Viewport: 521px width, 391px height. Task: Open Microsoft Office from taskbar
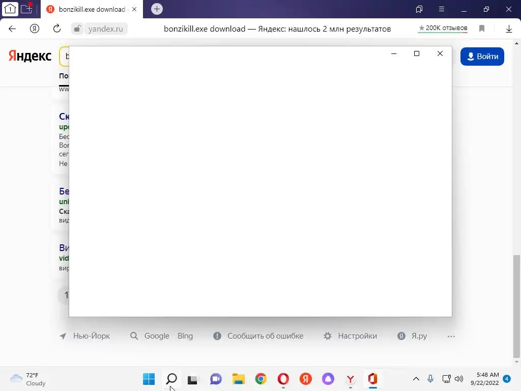click(373, 379)
